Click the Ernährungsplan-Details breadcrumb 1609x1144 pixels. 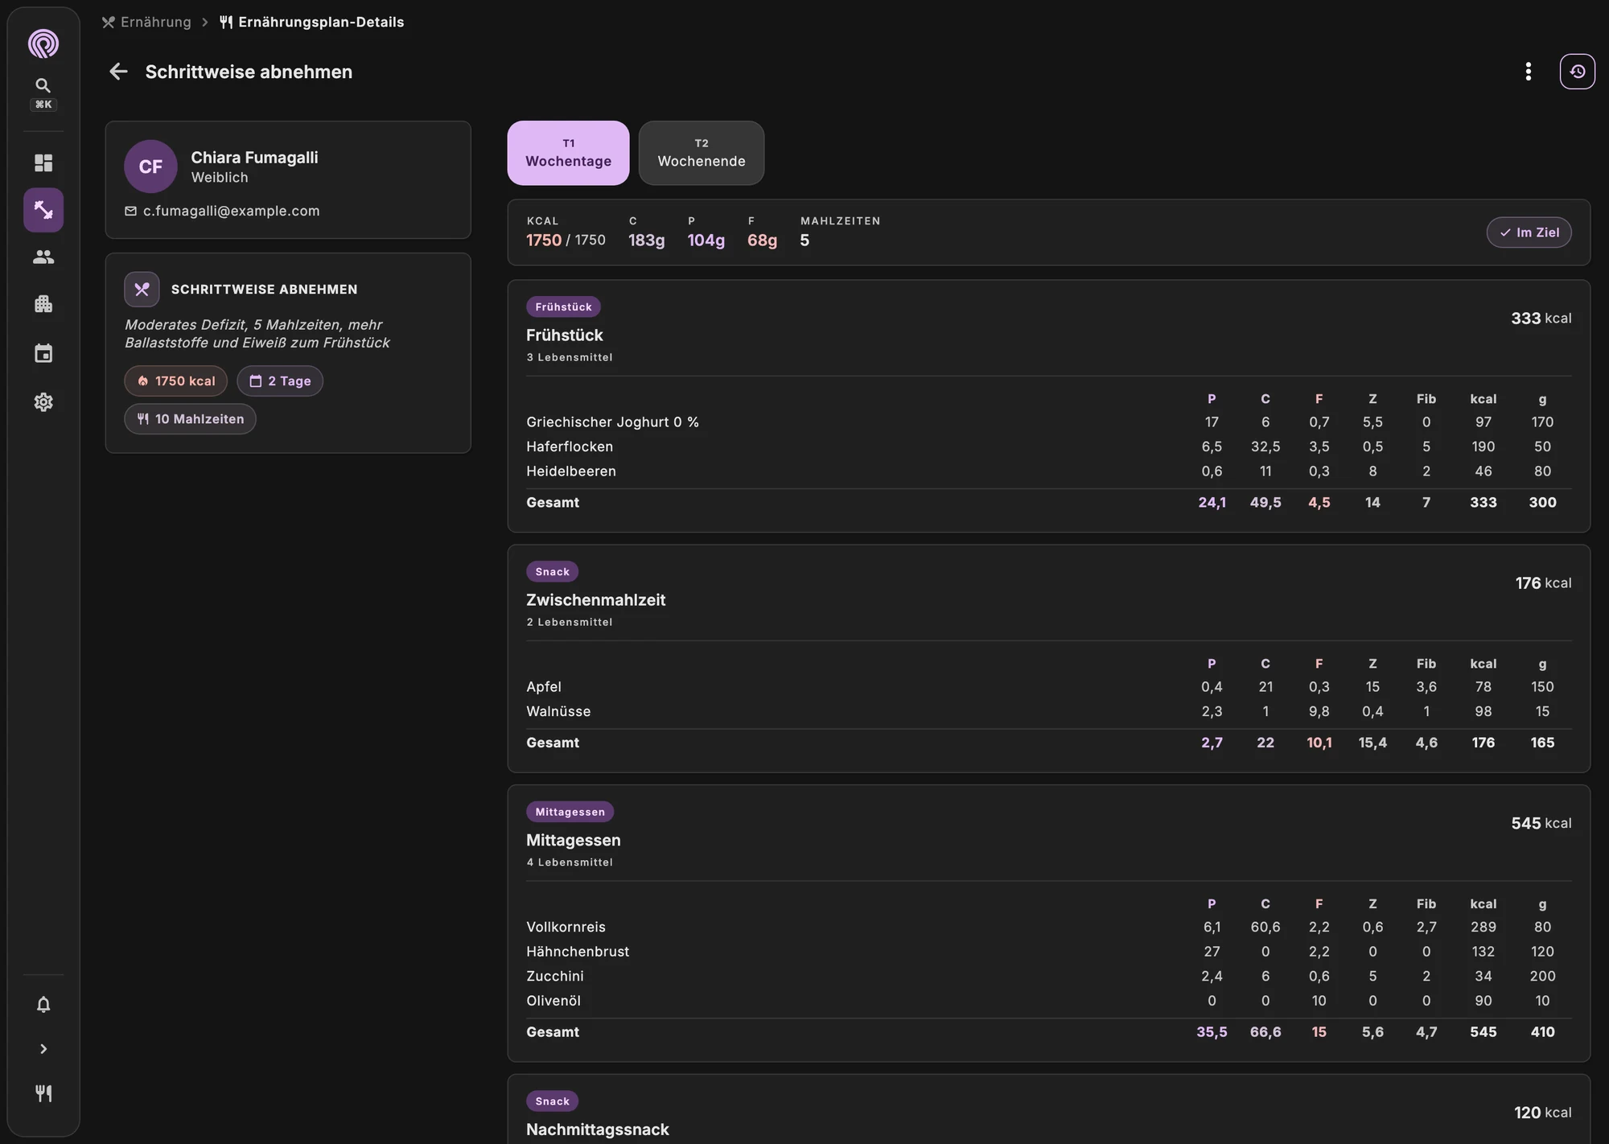pos(312,22)
